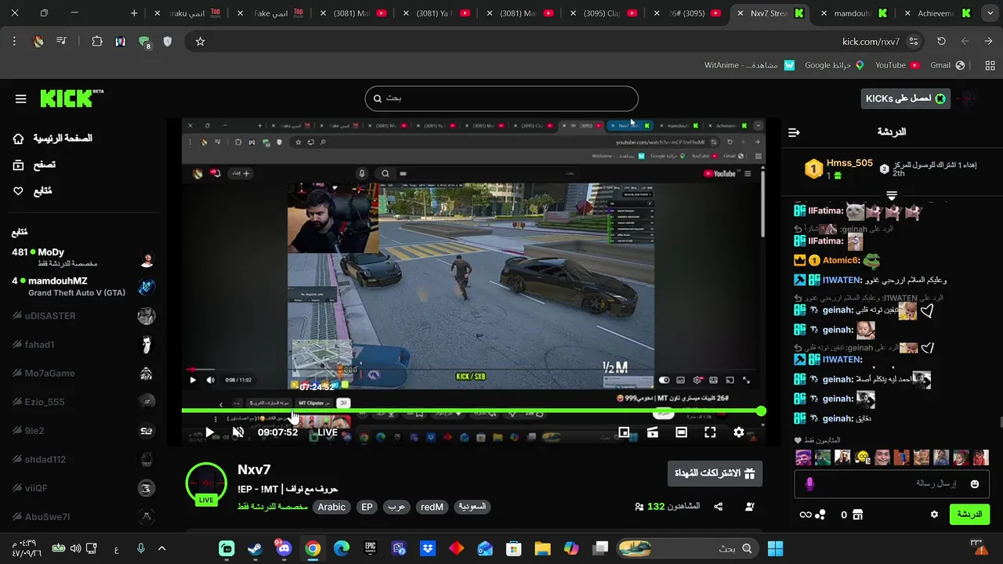Viewport: 1003px width, 564px height.
Task: Open the متابع following page
Action: point(33,191)
